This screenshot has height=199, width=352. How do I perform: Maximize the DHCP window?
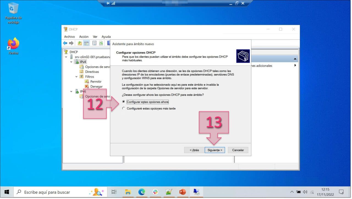click(x=280, y=29)
